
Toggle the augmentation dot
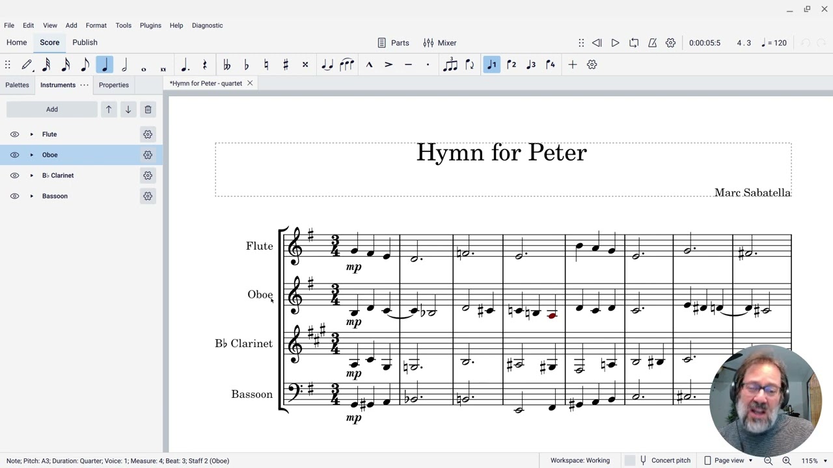pyautogui.click(x=185, y=64)
